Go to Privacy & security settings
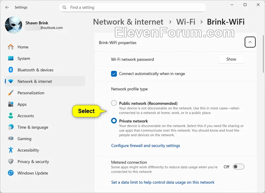Image resolution: width=265 pixels, height=193 pixels. [x=45, y=161]
